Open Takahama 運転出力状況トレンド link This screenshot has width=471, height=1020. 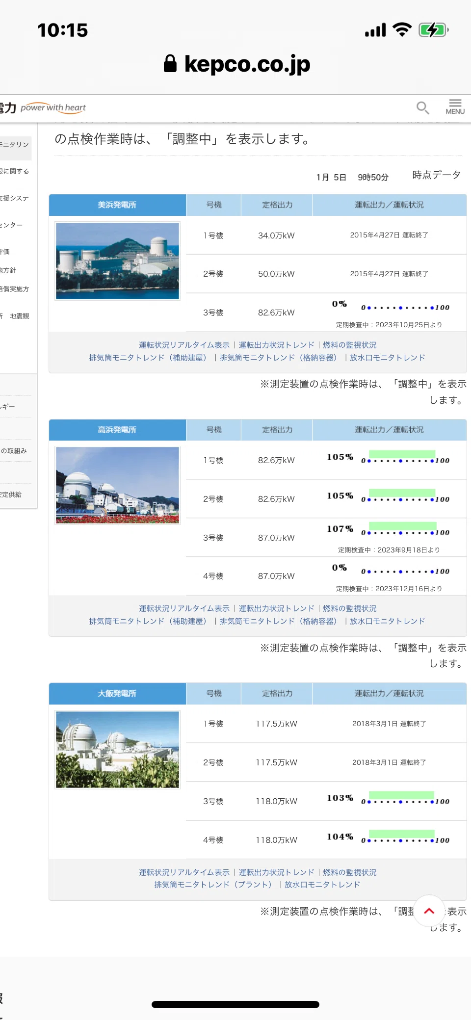click(x=276, y=608)
